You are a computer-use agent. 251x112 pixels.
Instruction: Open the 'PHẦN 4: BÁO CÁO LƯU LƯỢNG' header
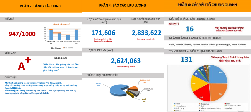[x=123, y=5]
